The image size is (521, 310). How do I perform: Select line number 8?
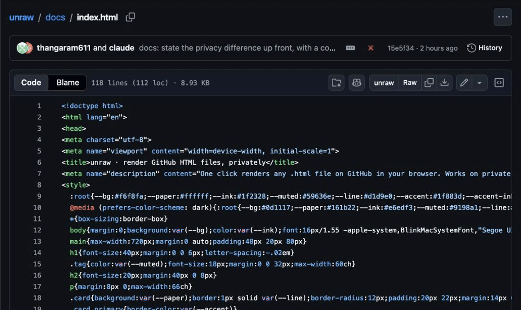coord(39,185)
